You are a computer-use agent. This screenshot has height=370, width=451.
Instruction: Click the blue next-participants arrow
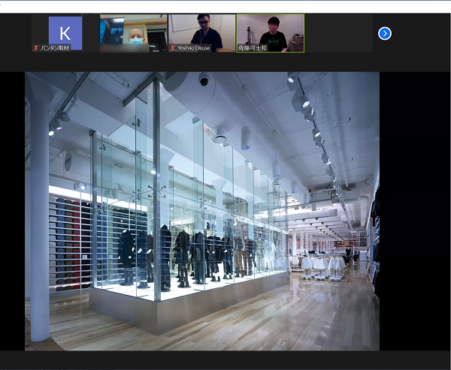385,33
